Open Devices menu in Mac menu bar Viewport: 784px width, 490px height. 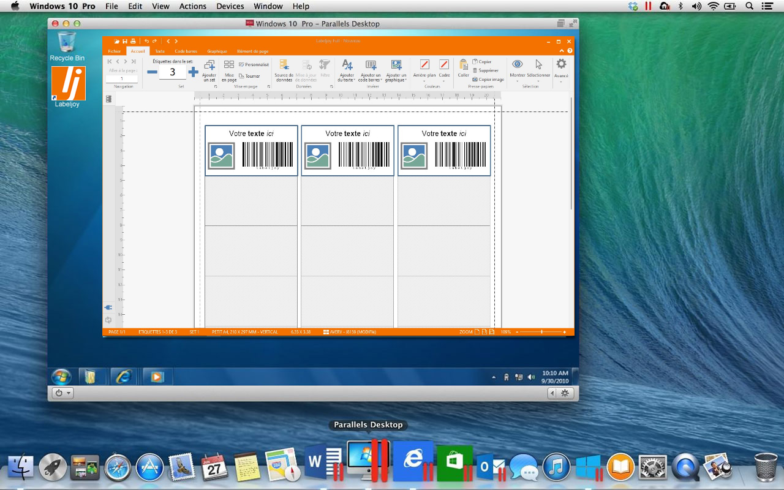pyautogui.click(x=229, y=6)
